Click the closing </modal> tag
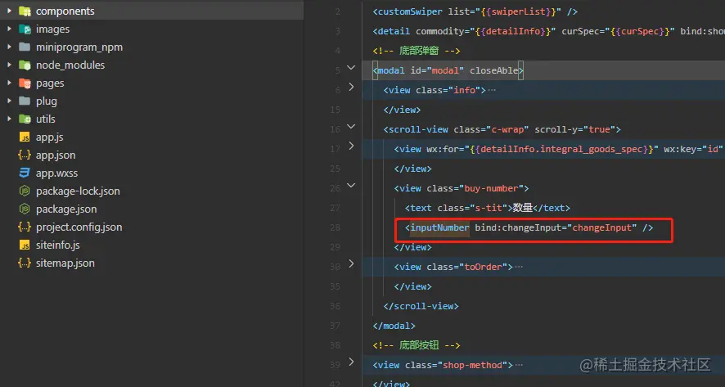 point(394,326)
